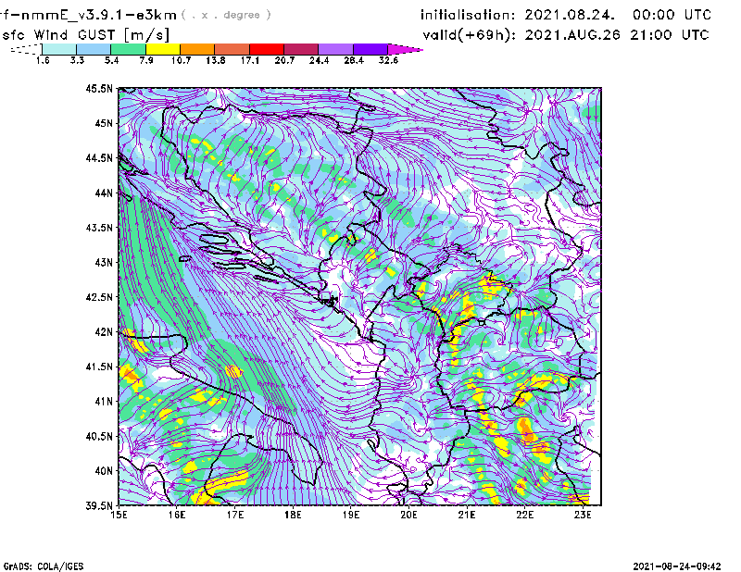
Task: Click the 21E longitude label
Action: coord(467,515)
